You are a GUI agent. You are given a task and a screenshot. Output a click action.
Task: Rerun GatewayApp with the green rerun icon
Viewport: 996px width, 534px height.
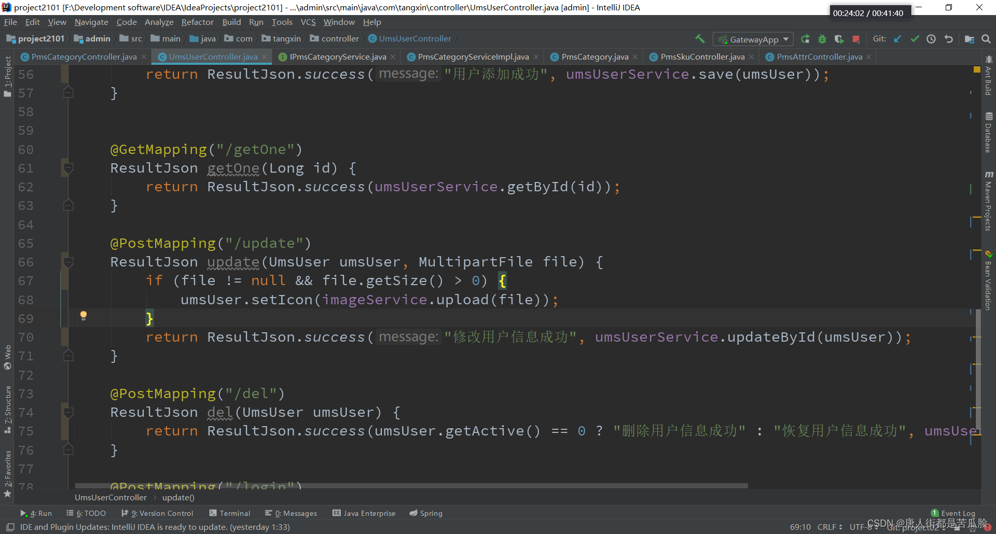point(805,39)
